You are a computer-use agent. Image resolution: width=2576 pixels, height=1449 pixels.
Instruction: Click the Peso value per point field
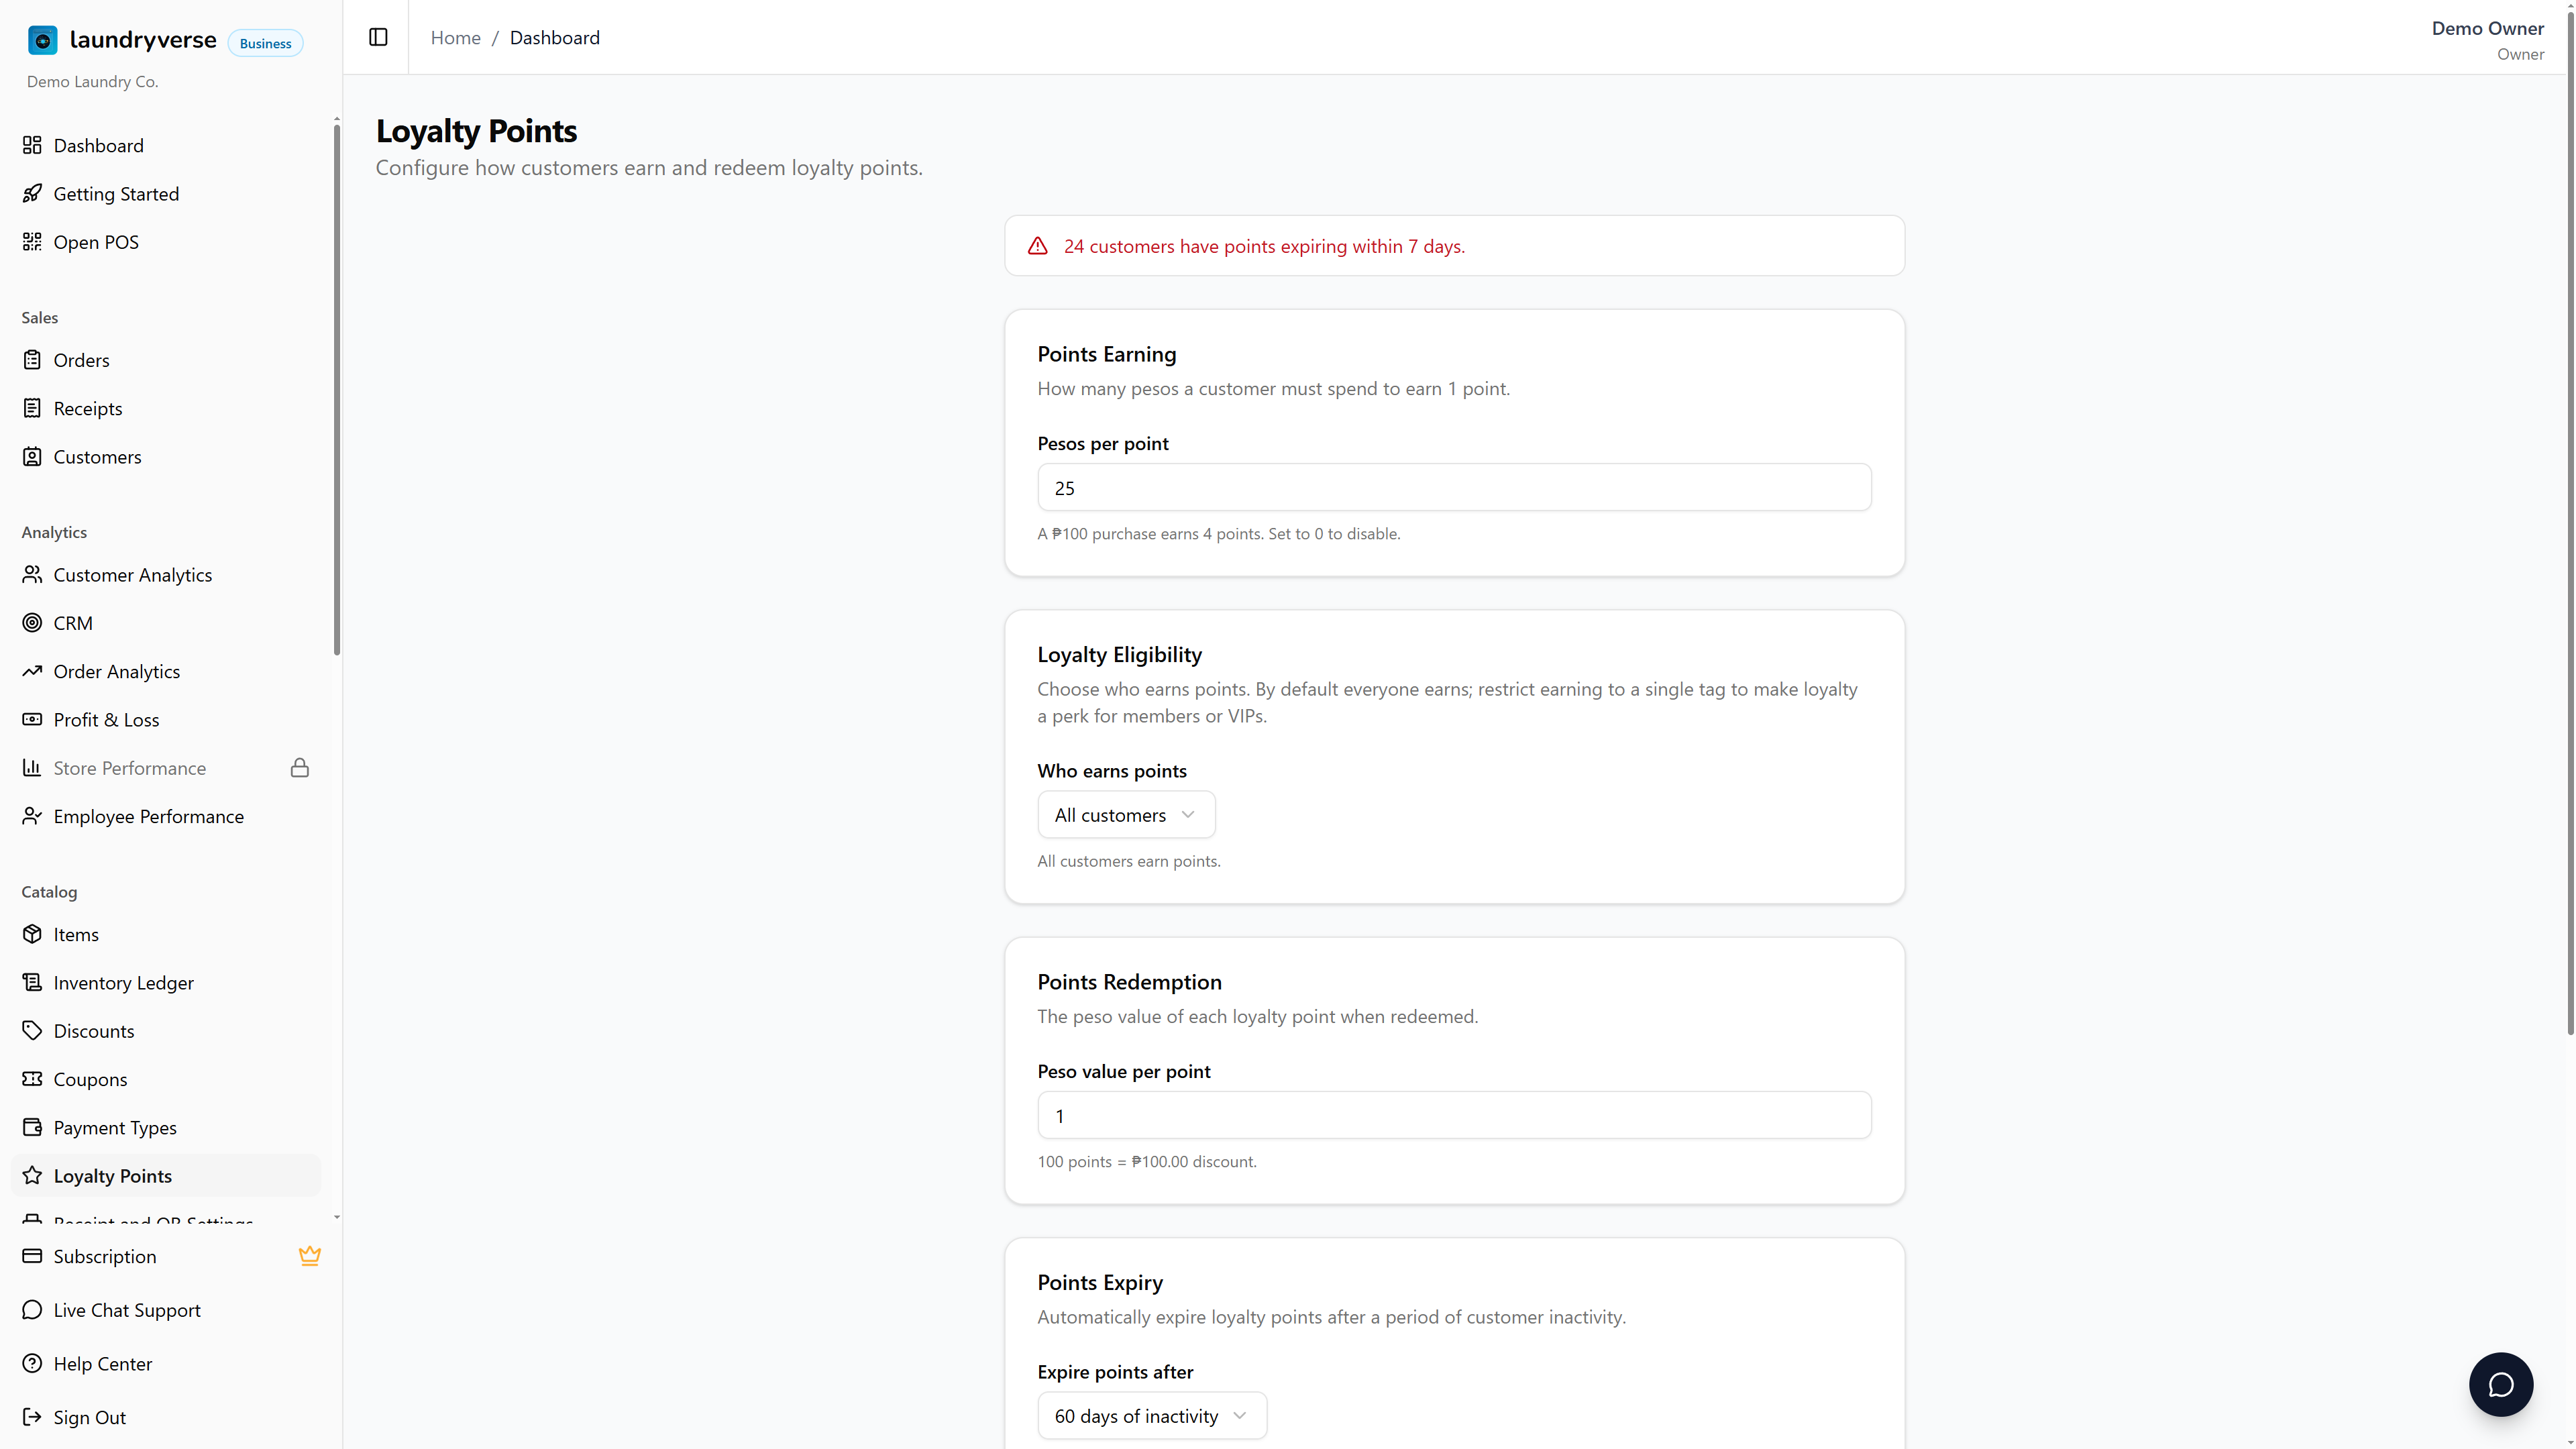click(1454, 1115)
